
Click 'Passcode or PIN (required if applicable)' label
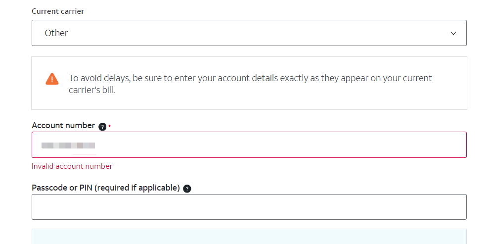point(106,188)
